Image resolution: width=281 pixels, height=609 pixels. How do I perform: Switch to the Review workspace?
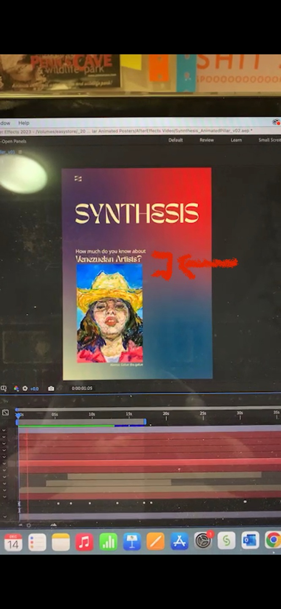click(x=207, y=140)
